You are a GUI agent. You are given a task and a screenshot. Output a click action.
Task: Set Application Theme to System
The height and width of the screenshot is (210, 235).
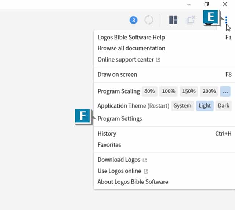(x=182, y=106)
